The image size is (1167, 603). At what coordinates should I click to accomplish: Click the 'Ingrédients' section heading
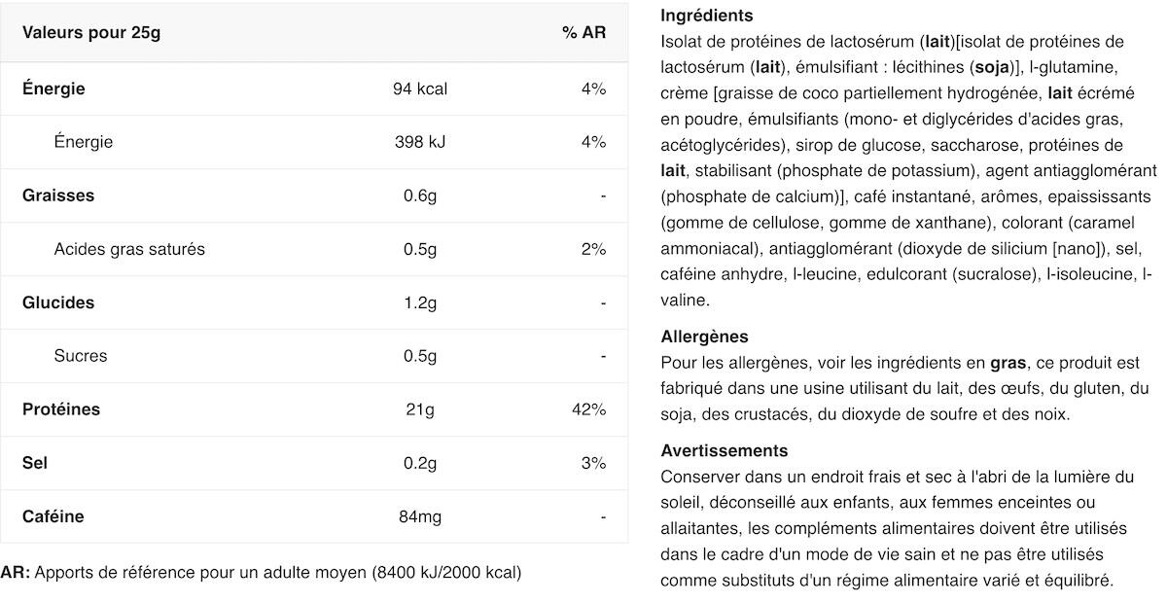click(x=707, y=16)
